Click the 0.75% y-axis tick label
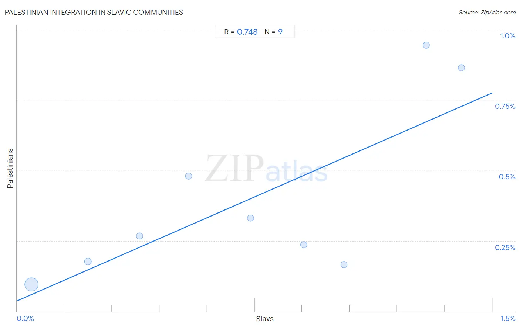The width and height of the screenshot is (520, 329). click(505, 106)
